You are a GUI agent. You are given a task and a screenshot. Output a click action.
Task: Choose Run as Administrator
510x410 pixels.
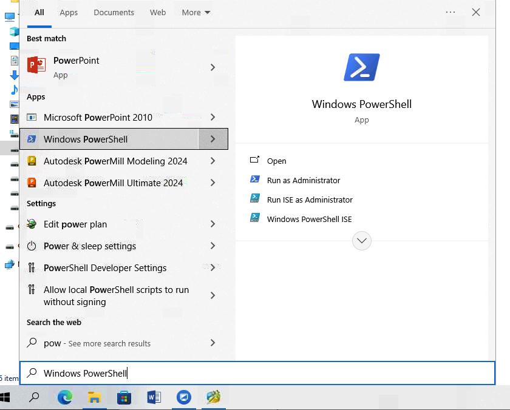tap(304, 180)
